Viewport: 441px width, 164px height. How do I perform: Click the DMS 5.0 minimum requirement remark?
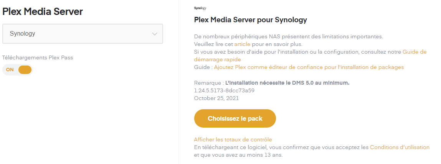(x=272, y=83)
